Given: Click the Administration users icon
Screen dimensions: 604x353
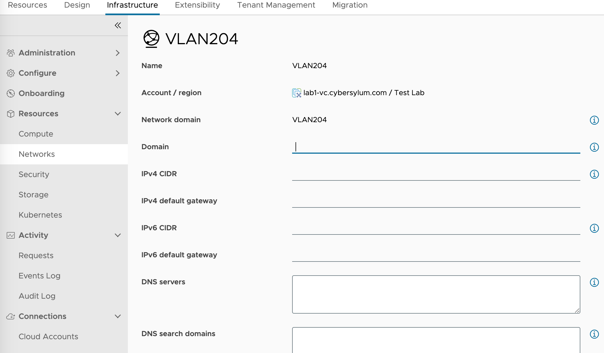Looking at the screenshot, I should click(11, 53).
